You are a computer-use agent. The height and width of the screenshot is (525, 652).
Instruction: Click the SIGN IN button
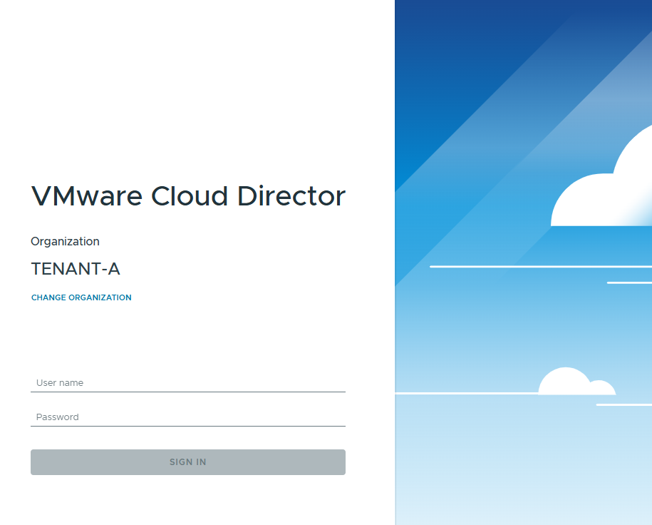188,462
